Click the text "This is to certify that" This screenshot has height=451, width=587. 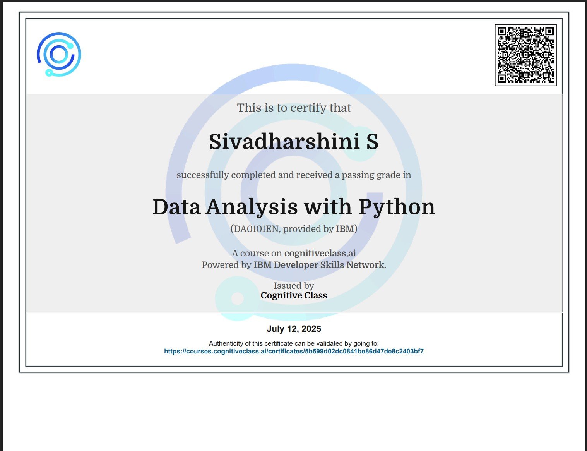pyautogui.click(x=294, y=108)
